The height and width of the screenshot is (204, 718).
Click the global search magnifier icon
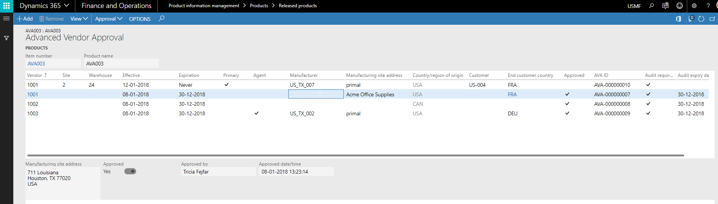pyautogui.click(x=651, y=6)
